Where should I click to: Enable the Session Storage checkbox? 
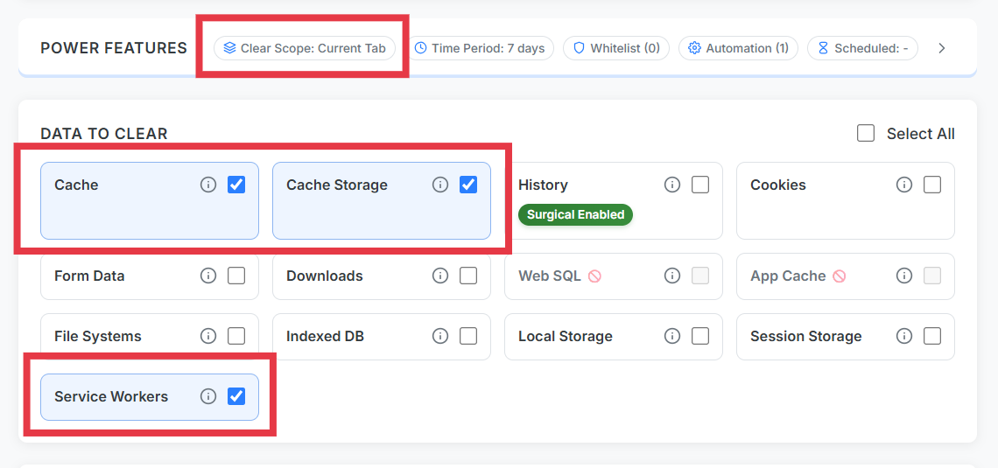tap(932, 337)
